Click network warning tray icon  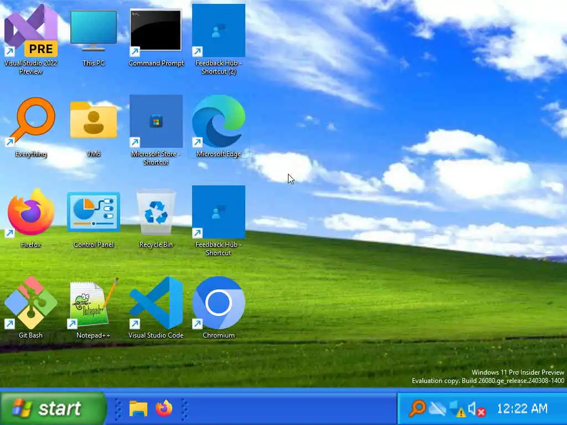[457, 410]
